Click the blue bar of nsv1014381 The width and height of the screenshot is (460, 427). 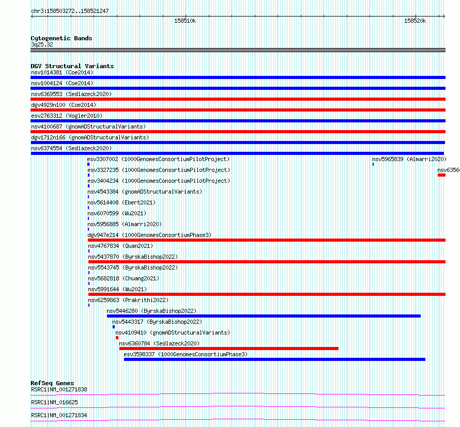[x=238, y=77]
